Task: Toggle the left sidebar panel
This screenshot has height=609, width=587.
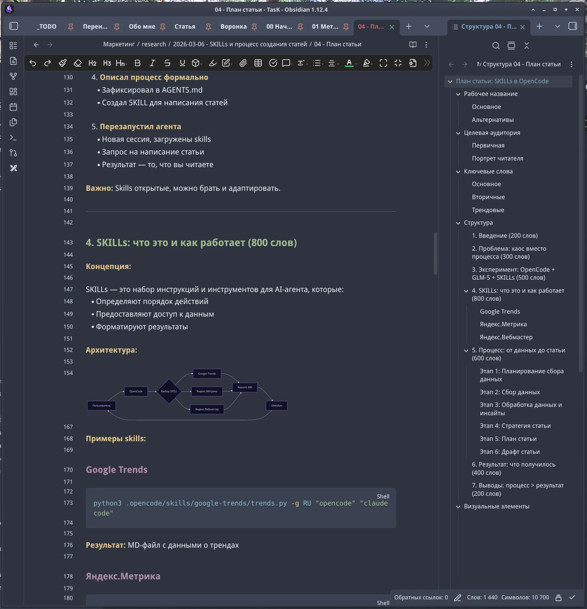Action: pos(14,26)
